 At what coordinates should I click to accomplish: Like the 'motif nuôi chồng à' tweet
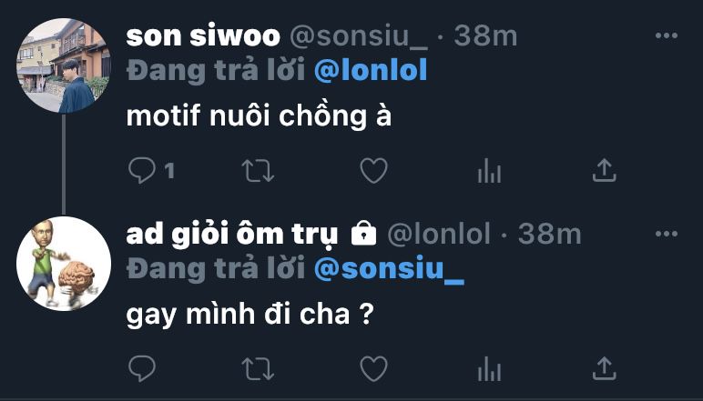tap(373, 170)
